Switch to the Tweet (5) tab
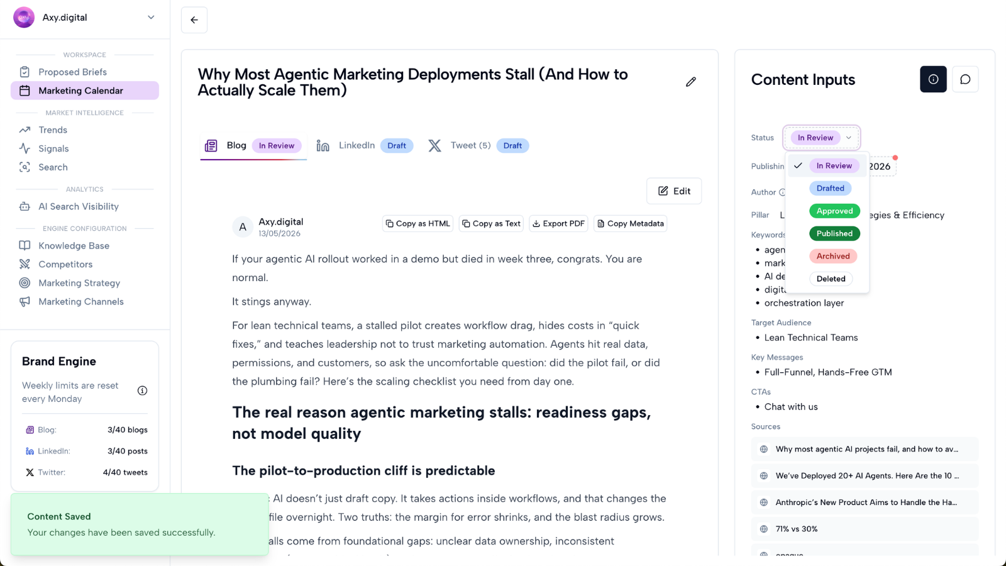Screen dimensions: 1006x566 [478, 145]
